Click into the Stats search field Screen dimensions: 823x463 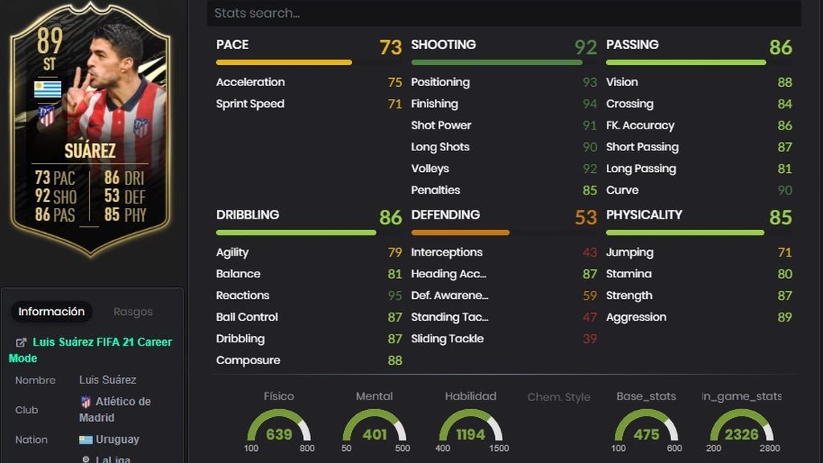[504, 13]
